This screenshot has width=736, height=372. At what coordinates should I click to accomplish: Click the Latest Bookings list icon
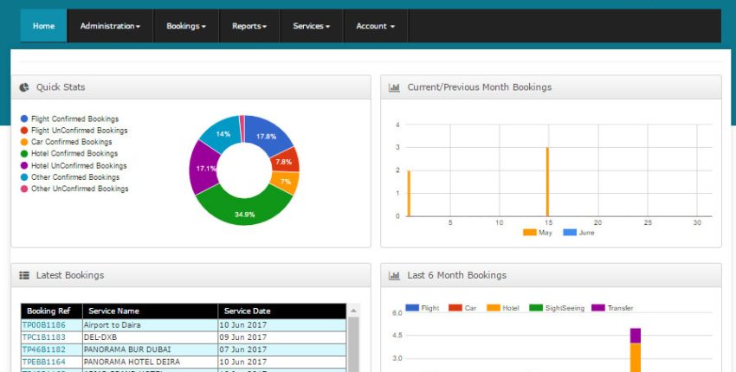(x=24, y=275)
